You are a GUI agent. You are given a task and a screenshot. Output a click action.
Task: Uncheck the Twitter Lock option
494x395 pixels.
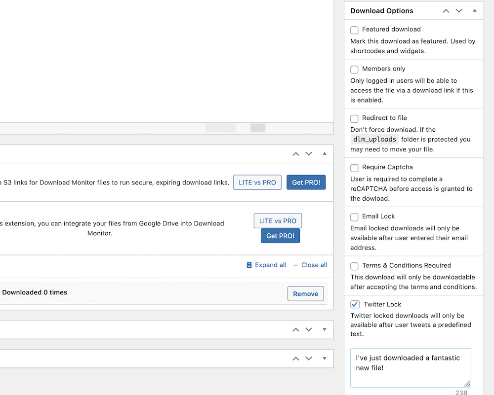(355, 304)
